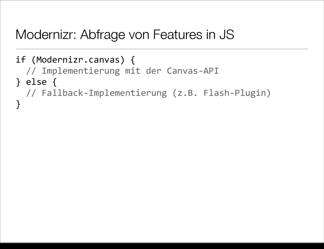324x249 pixels.
Task: Click the slide title about Modernizr
Action: tap(125, 35)
